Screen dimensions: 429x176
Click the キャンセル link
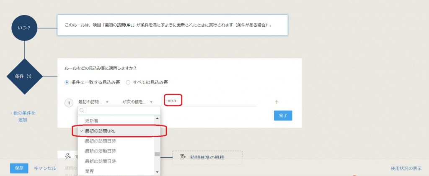tap(45, 168)
